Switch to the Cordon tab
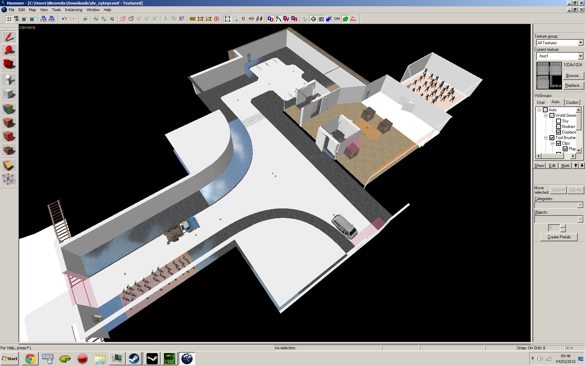Viewport: 585px width, 366px height. click(572, 102)
